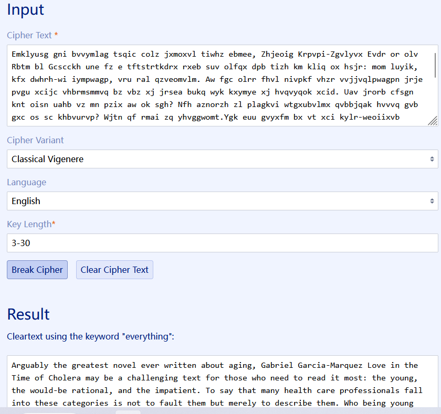Click the Cipher Text scrollbar thumb
441x414 pixels.
434,65
